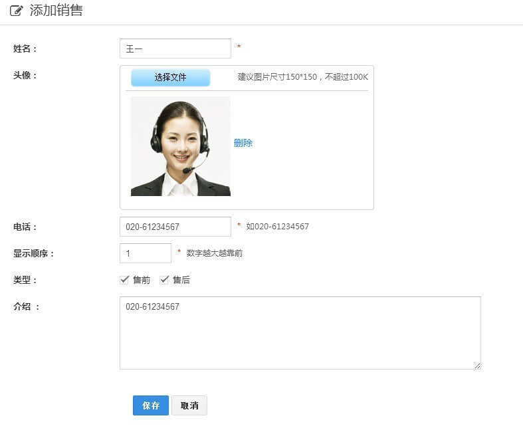Image resolution: width=523 pixels, height=440 pixels.
Task: Click the hint text 建议图片尺寸150*150
Action: [277, 77]
